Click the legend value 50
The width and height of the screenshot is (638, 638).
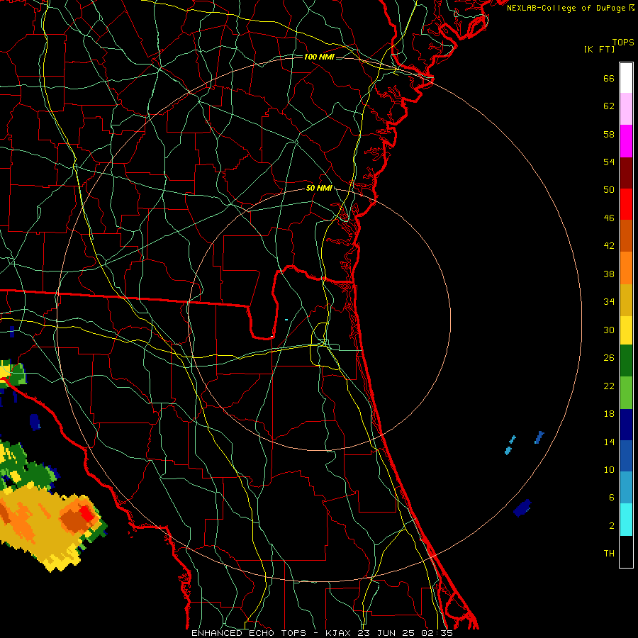point(609,190)
